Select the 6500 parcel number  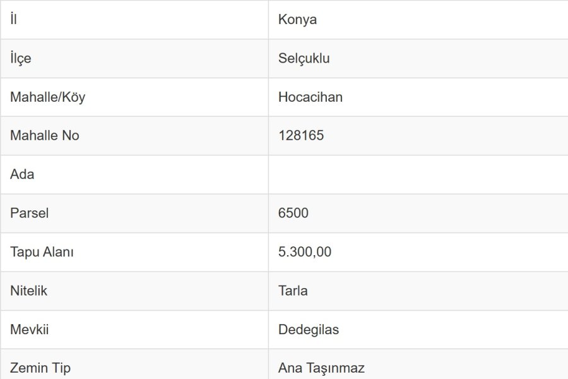pos(293,214)
